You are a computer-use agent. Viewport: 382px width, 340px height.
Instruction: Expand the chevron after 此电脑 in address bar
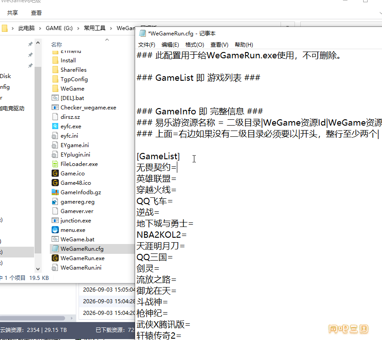(x=40, y=28)
